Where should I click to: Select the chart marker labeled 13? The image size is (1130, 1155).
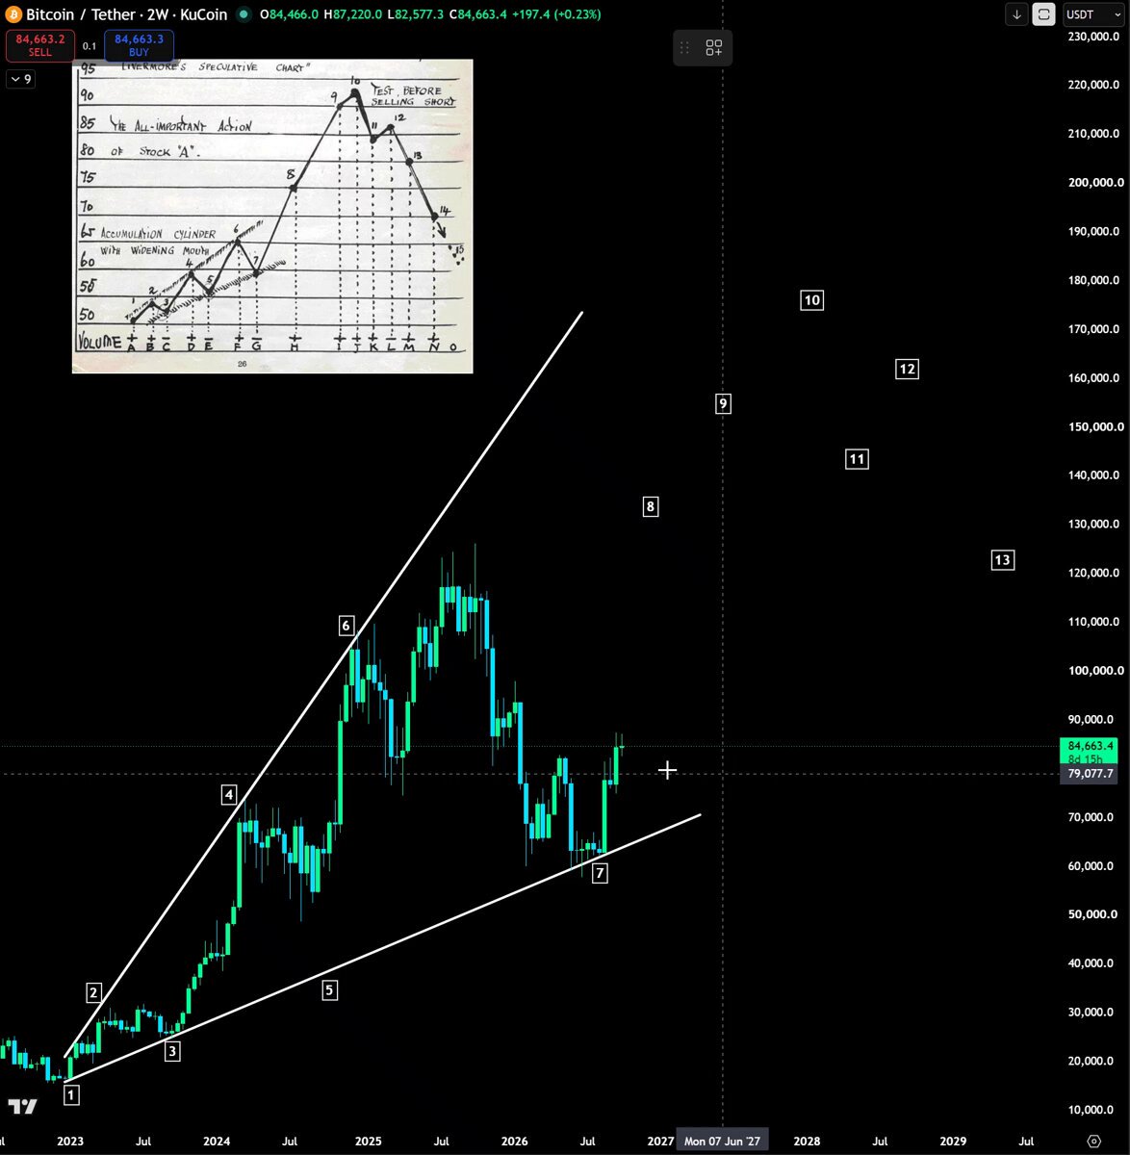pyautogui.click(x=1003, y=559)
